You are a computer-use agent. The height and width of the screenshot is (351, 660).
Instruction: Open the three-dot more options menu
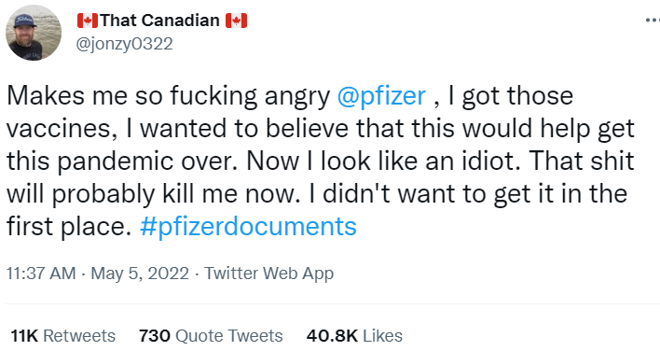(653, 20)
